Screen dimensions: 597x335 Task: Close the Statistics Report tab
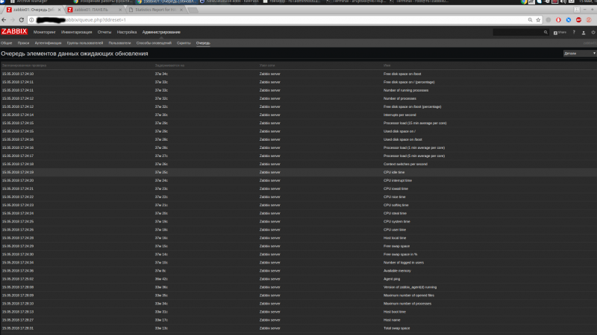181,10
